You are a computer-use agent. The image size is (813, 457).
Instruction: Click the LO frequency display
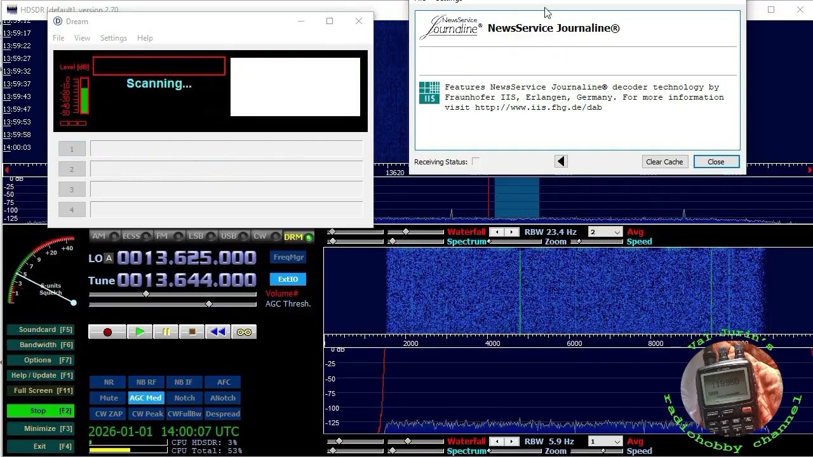[187, 258]
